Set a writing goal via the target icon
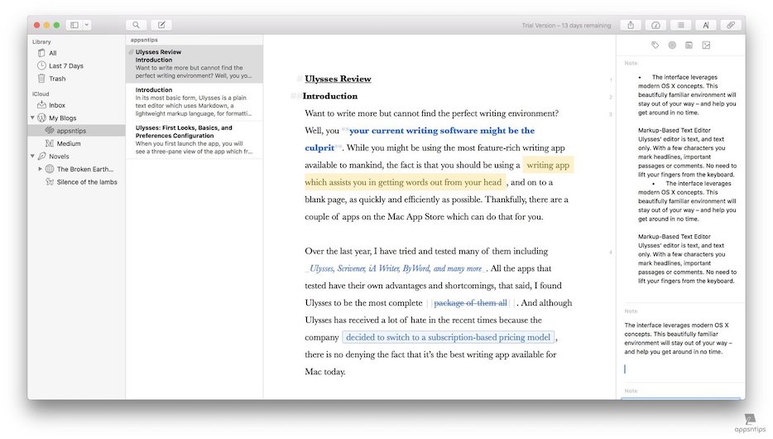Image resolution: width=773 pixels, height=439 pixels. point(672,46)
